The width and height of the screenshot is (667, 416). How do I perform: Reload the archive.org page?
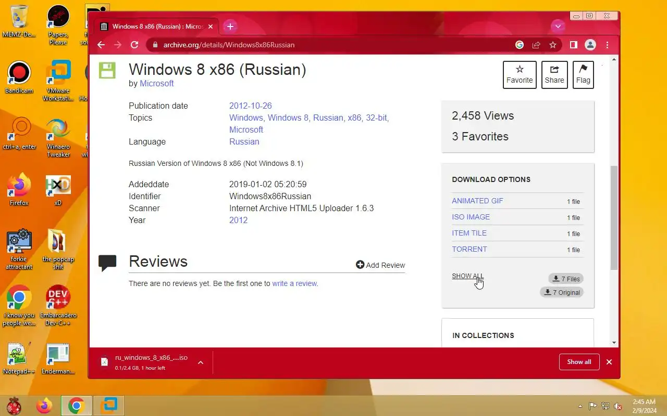(x=134, y=45)
